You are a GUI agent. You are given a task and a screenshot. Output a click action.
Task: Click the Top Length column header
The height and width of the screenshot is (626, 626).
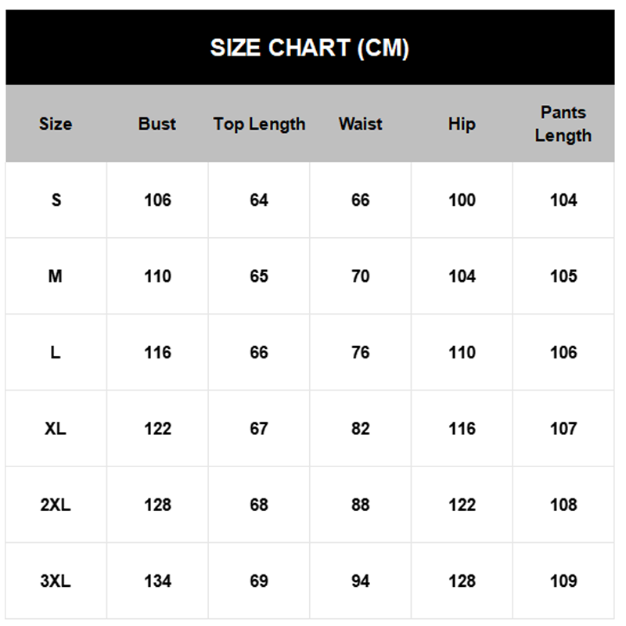coord(259,124)
